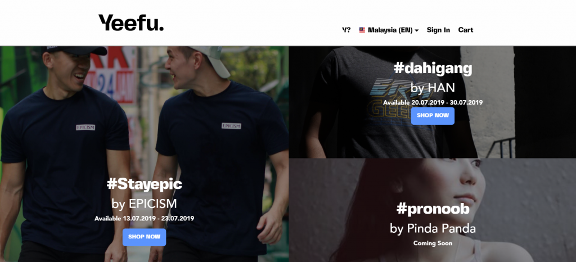Click the Yeefu logo
This screenshot has height=262, width=576.
(x=130, y=22)
